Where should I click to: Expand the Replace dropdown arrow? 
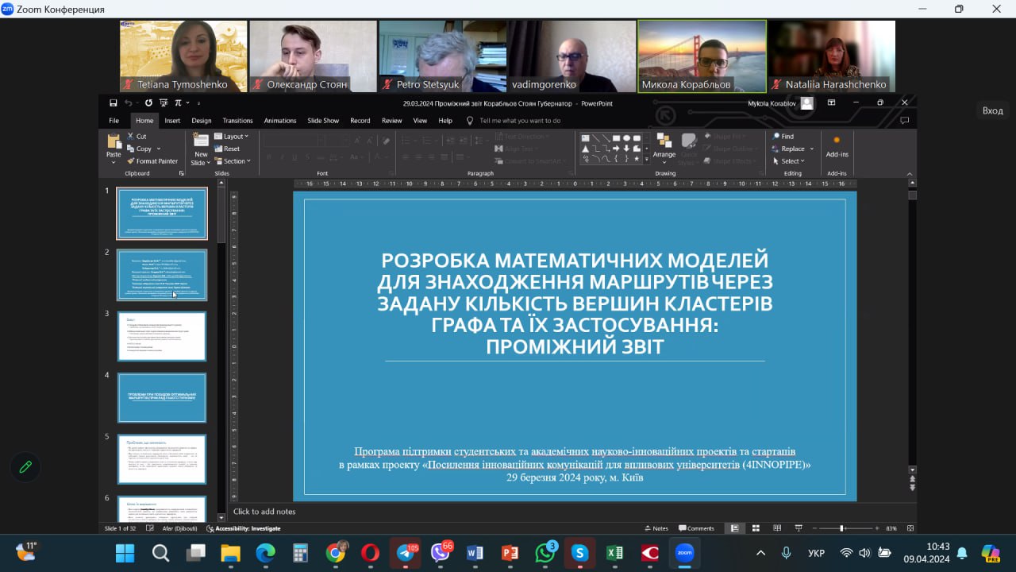[812, 149]
